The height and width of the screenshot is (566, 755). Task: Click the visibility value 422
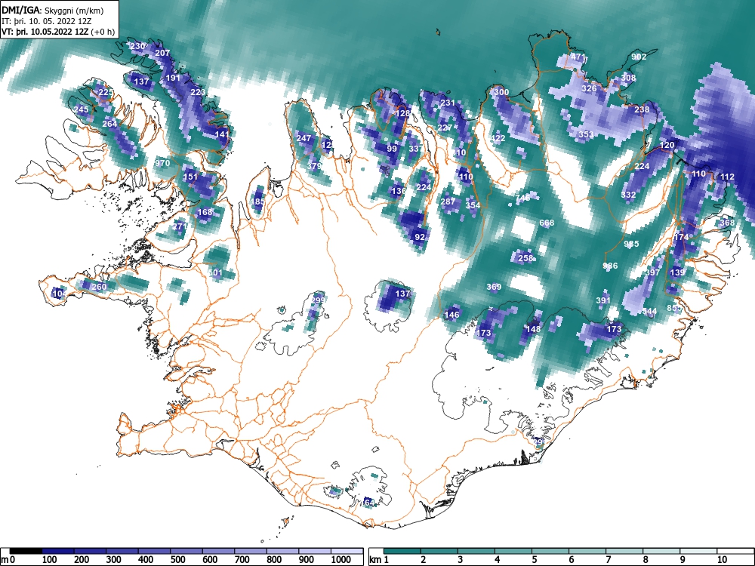(498, 138)
